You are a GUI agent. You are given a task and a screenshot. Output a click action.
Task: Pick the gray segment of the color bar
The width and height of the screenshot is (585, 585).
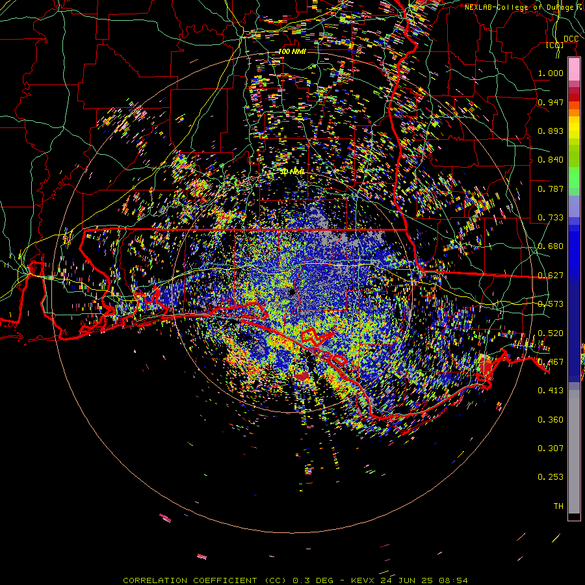click(x=574, y=452)
